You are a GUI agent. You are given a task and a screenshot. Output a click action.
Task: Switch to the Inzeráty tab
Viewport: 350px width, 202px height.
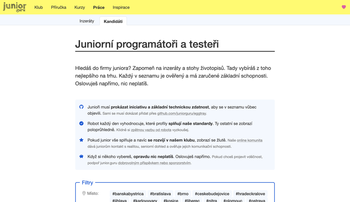point(87,21)
